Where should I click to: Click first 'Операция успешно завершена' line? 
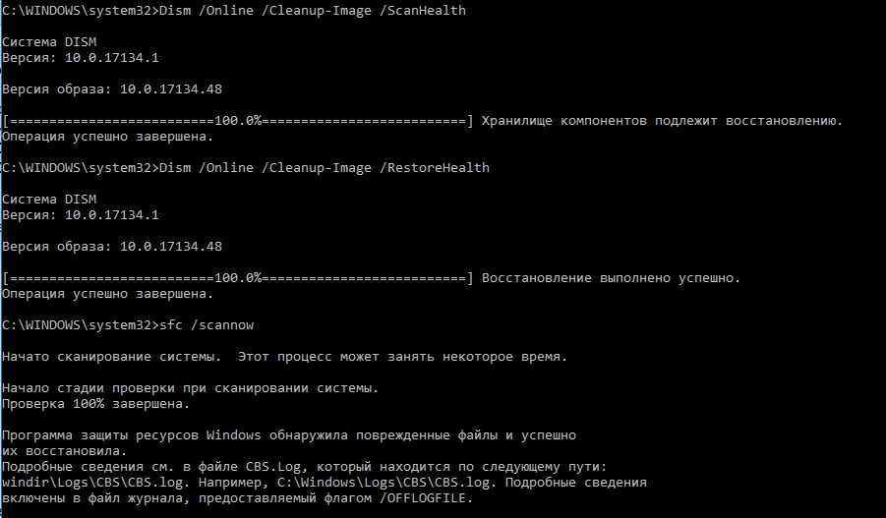coord(108,137)
